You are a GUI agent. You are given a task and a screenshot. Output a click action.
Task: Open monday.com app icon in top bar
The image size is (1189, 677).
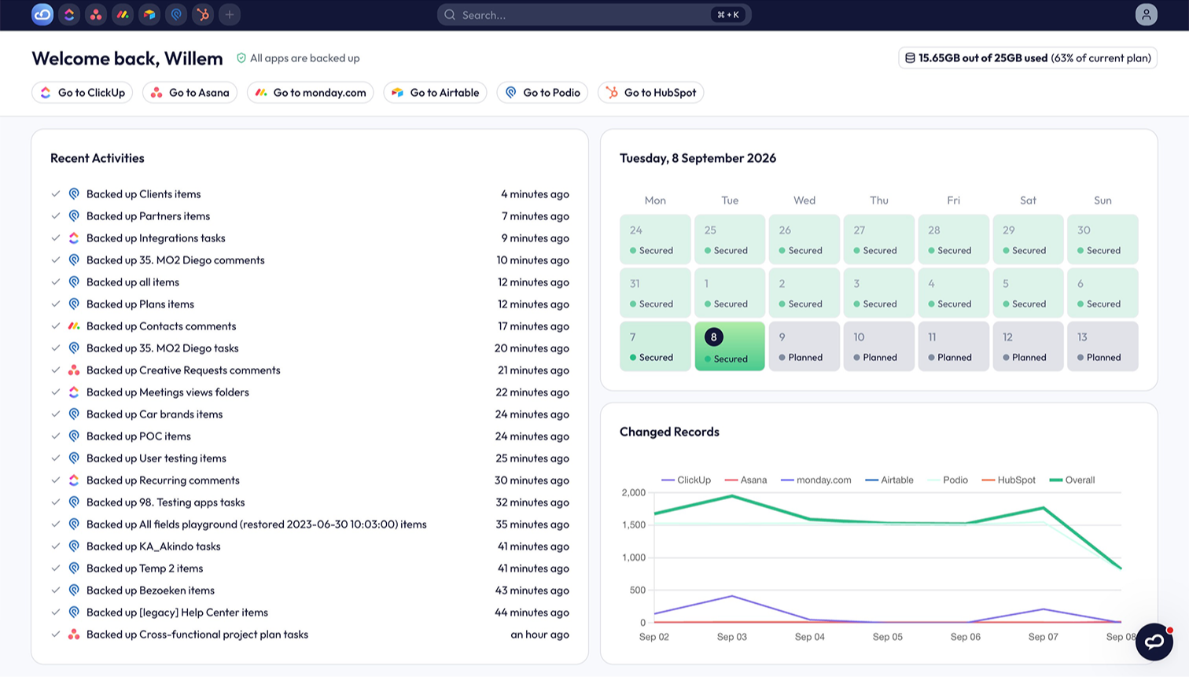click(123, 14)
